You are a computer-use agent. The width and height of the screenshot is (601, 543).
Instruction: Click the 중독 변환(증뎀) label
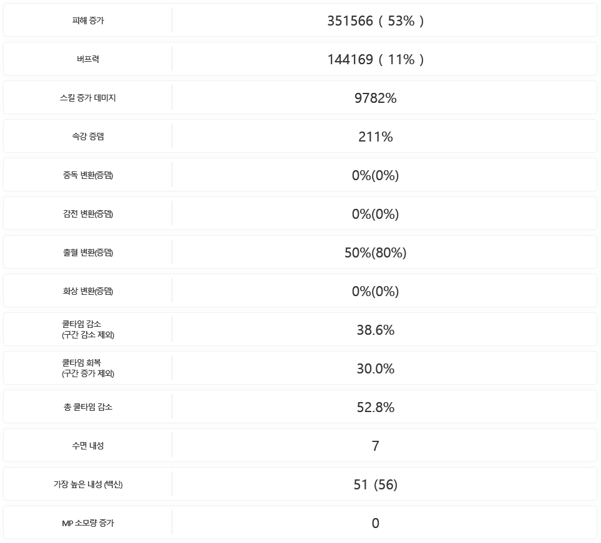(x=88, y=175)
